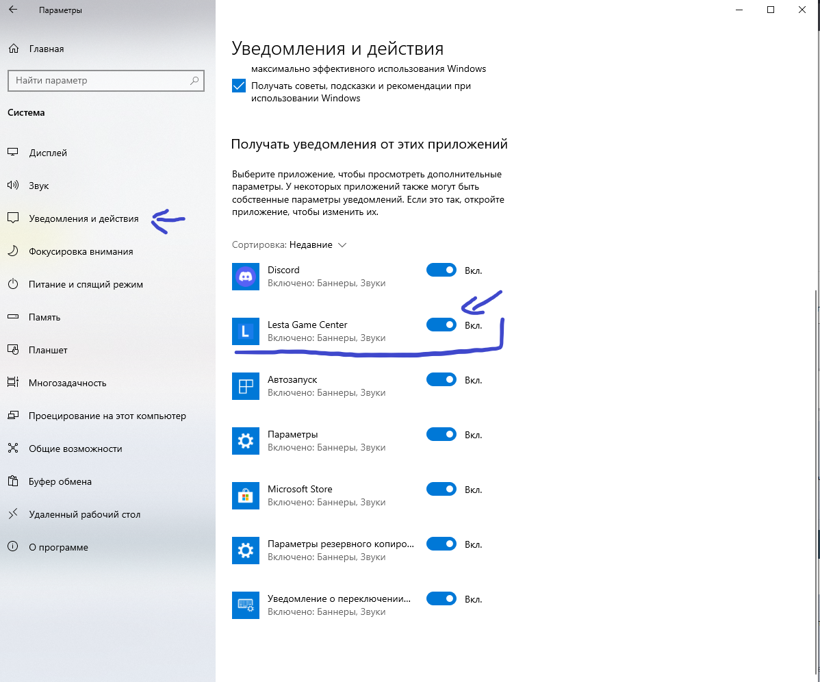Select Звук in the sidebar

(39, 186)
